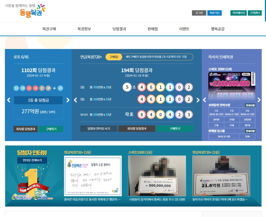Click the 각조 bonus label
Image resolution: width=266 pixels, height=217 pixels.
click(129, 114)
